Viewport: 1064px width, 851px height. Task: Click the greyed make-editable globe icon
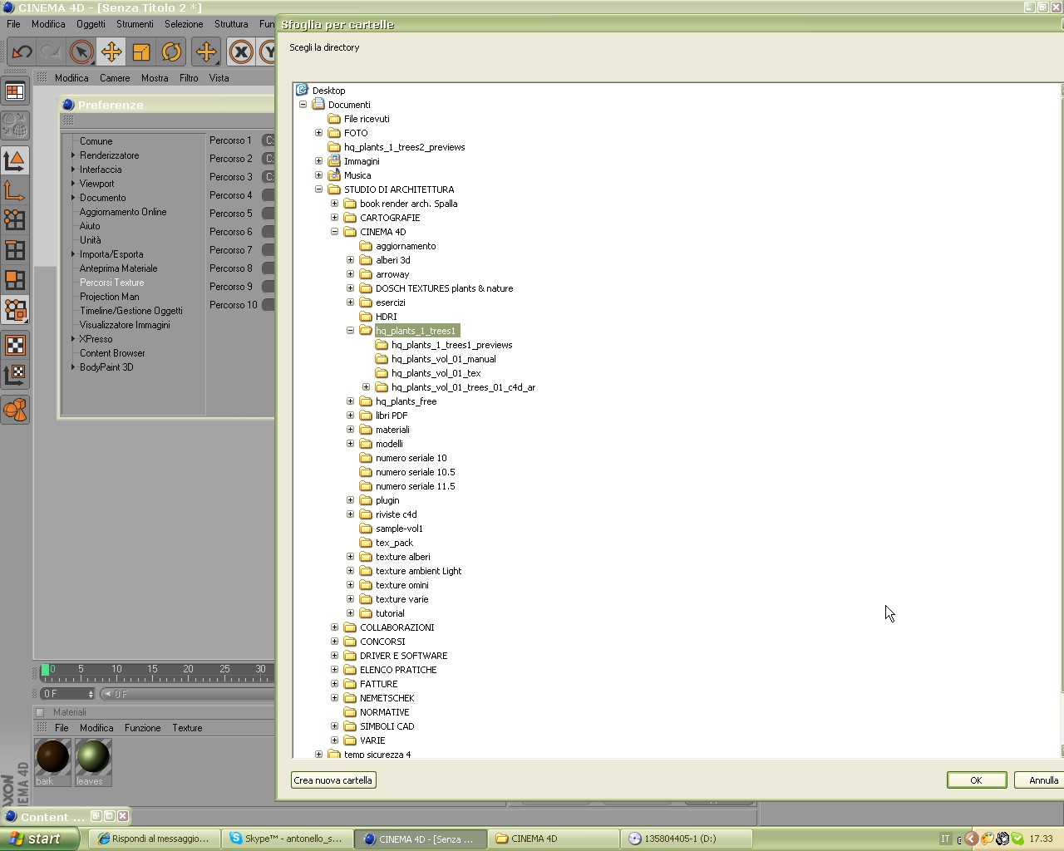(x=15, y=125)
